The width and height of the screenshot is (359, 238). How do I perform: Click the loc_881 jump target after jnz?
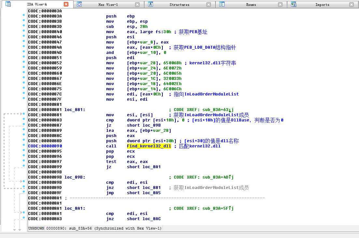click(x=152, y=188)
